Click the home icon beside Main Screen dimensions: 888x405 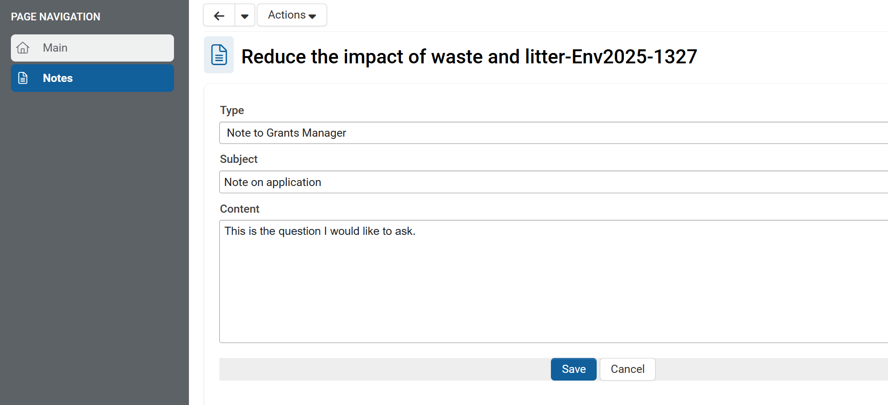click(x=23, y=48)
